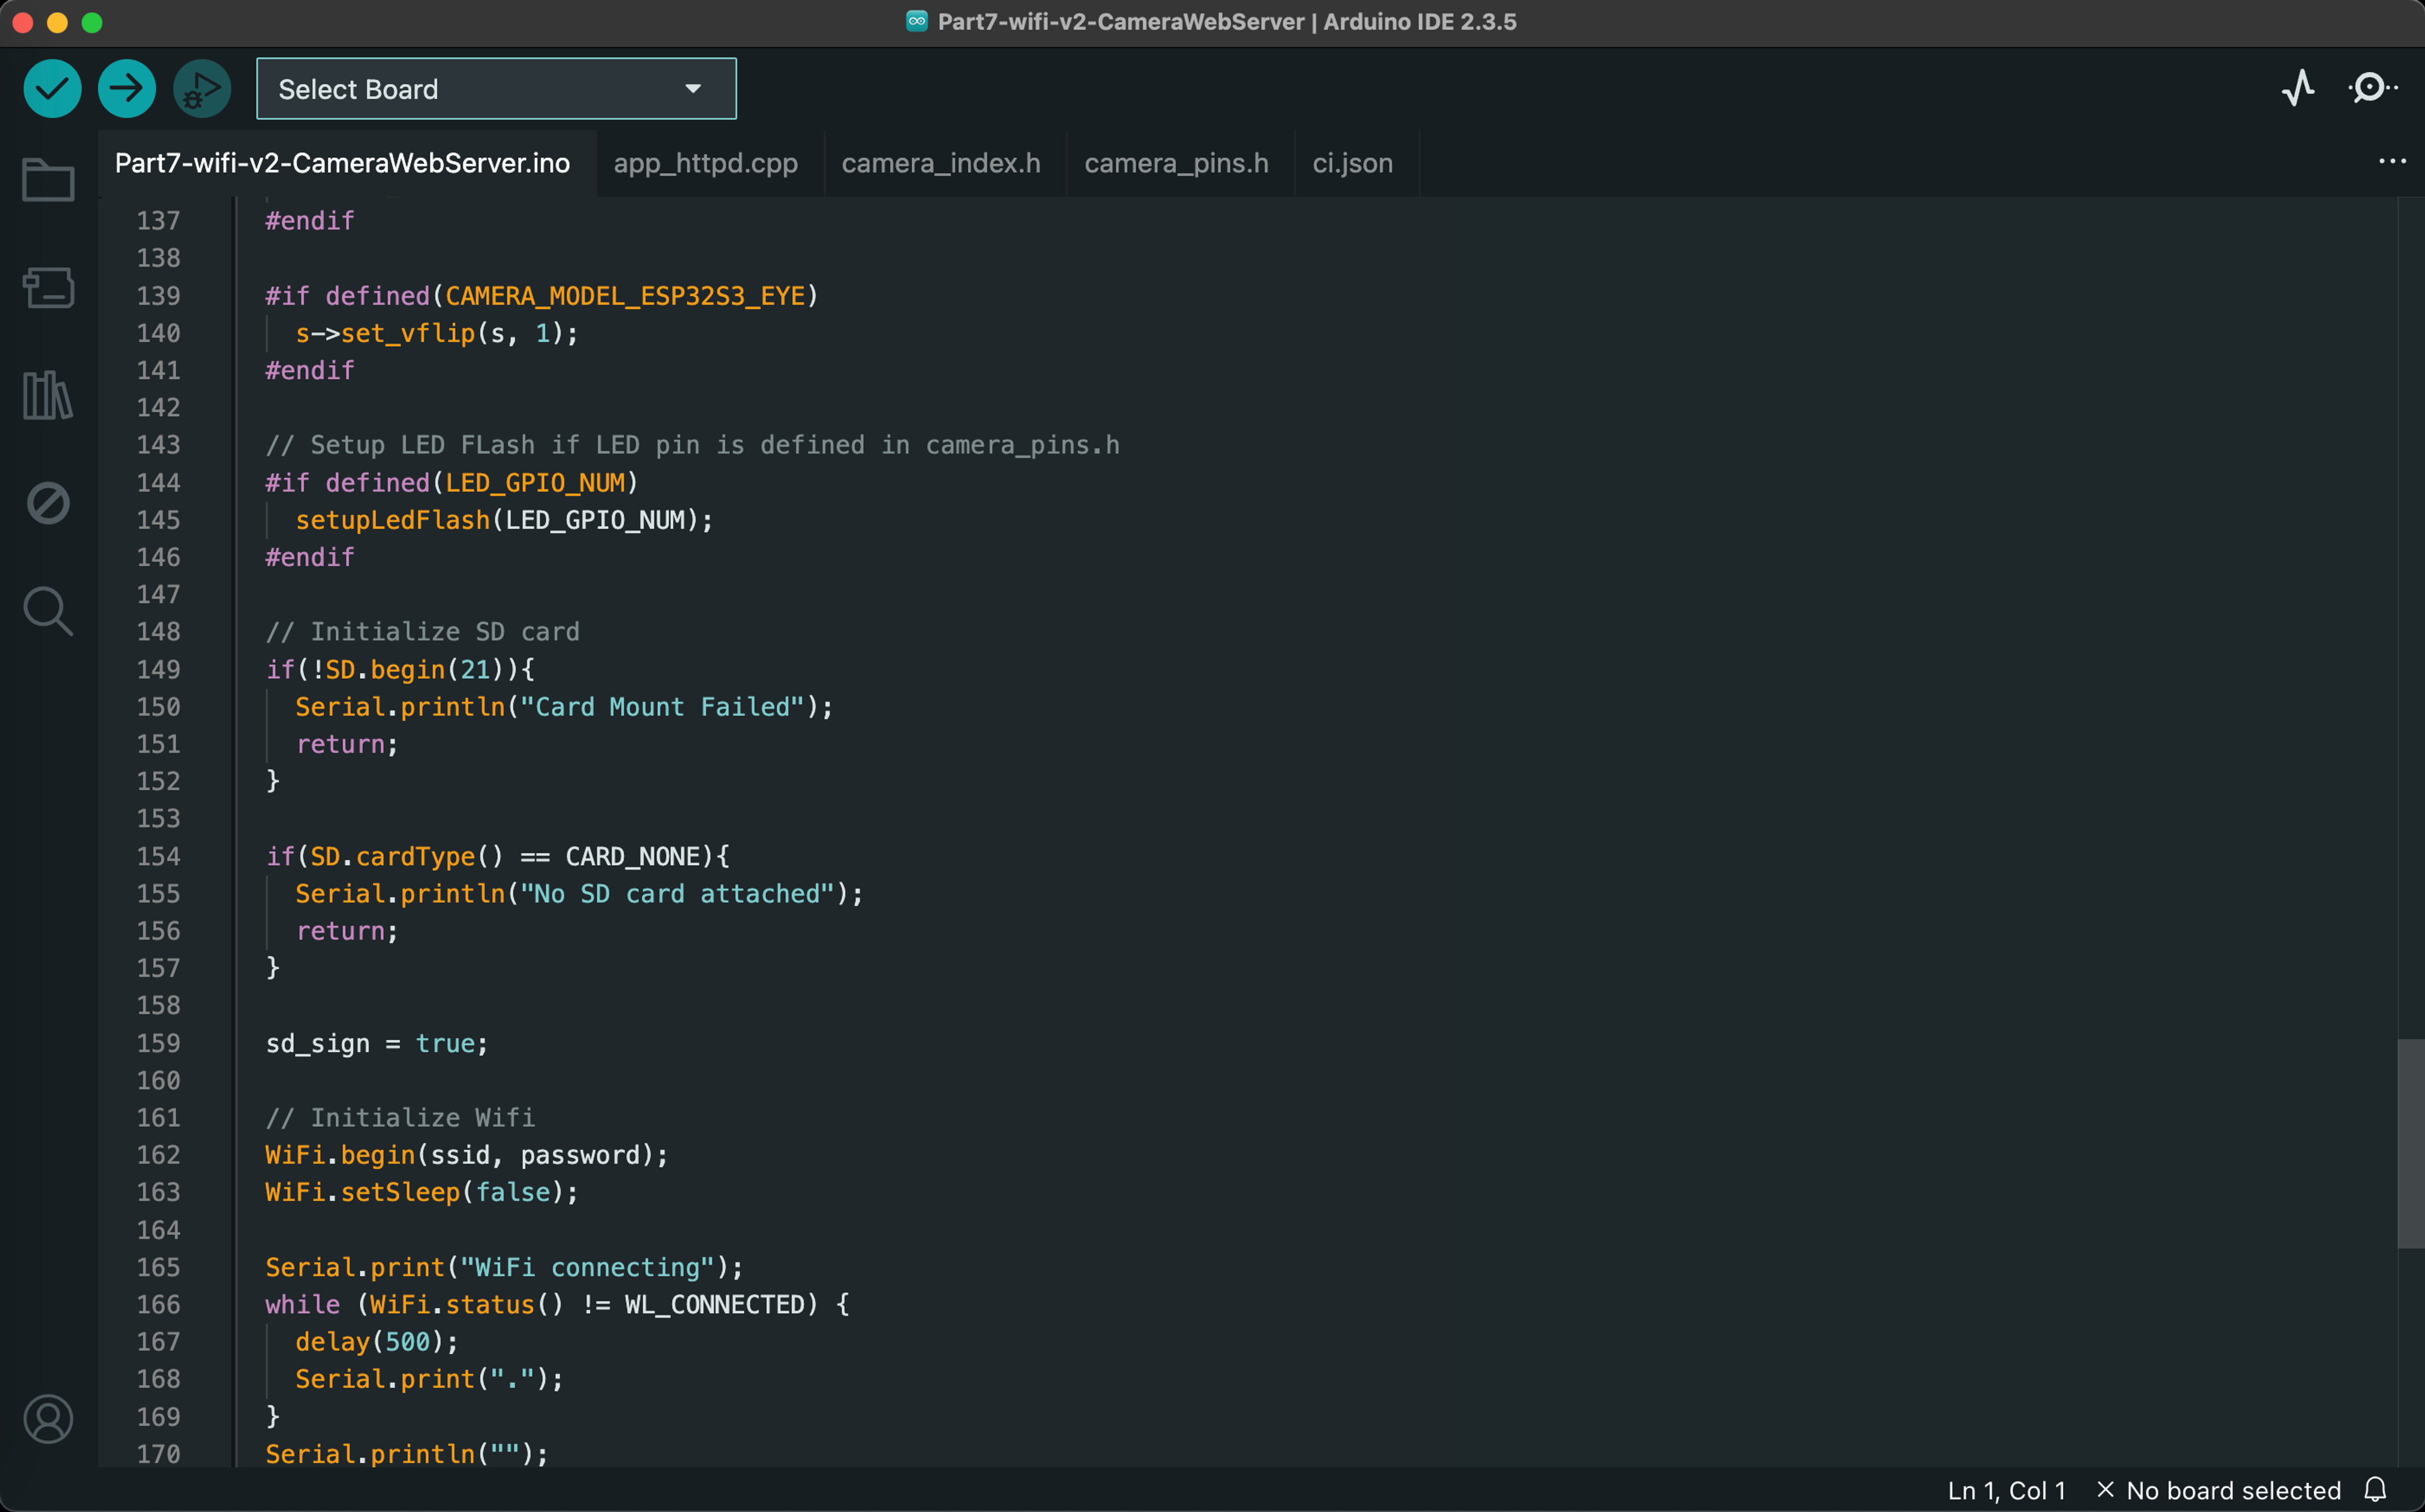The width and height of the screenshot is (2425, 1512).
Task: Open the camera_index.h tab
Action: click(940, 163)
